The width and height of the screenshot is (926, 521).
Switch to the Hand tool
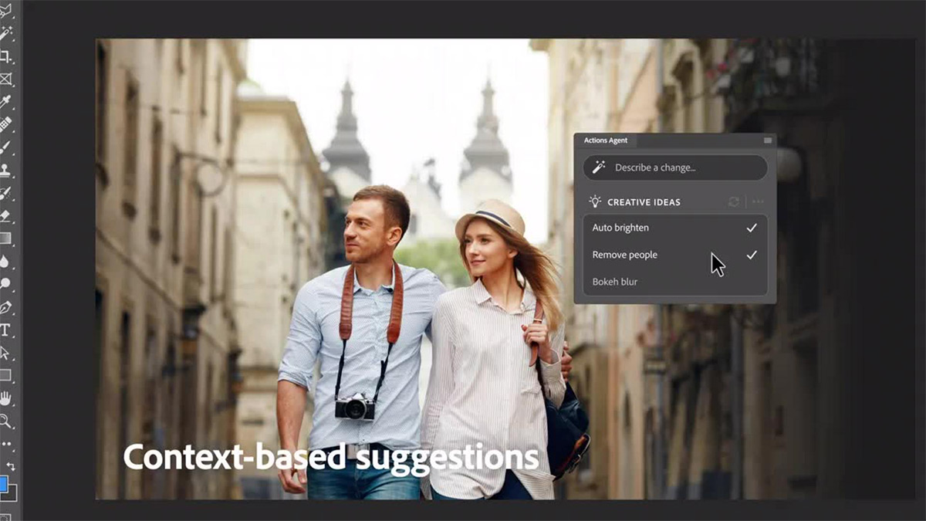pyautogui.click(x=6, y=398)
